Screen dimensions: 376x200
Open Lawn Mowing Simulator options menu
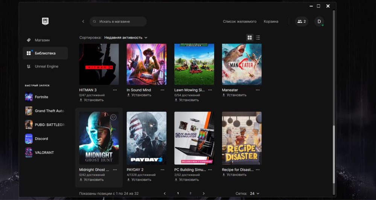click(210, 90)
